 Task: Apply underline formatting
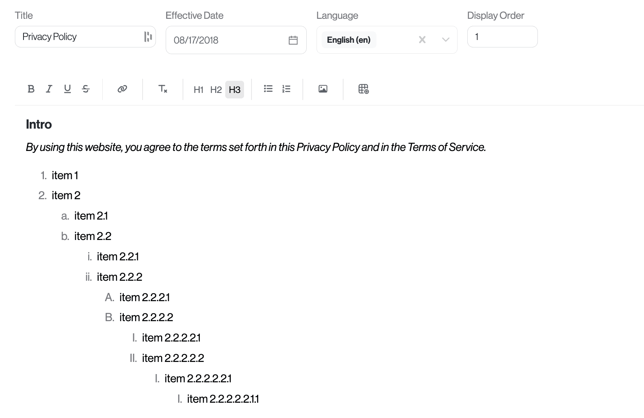[67, 89]
